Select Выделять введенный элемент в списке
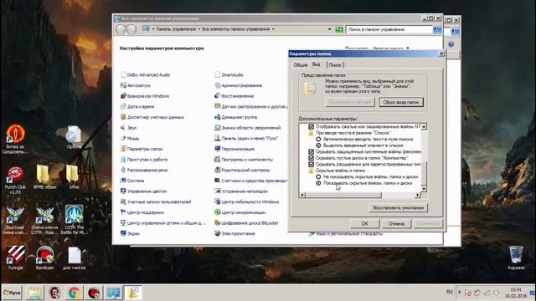Viewport: 536px width, 301px height. coord(318,145)
